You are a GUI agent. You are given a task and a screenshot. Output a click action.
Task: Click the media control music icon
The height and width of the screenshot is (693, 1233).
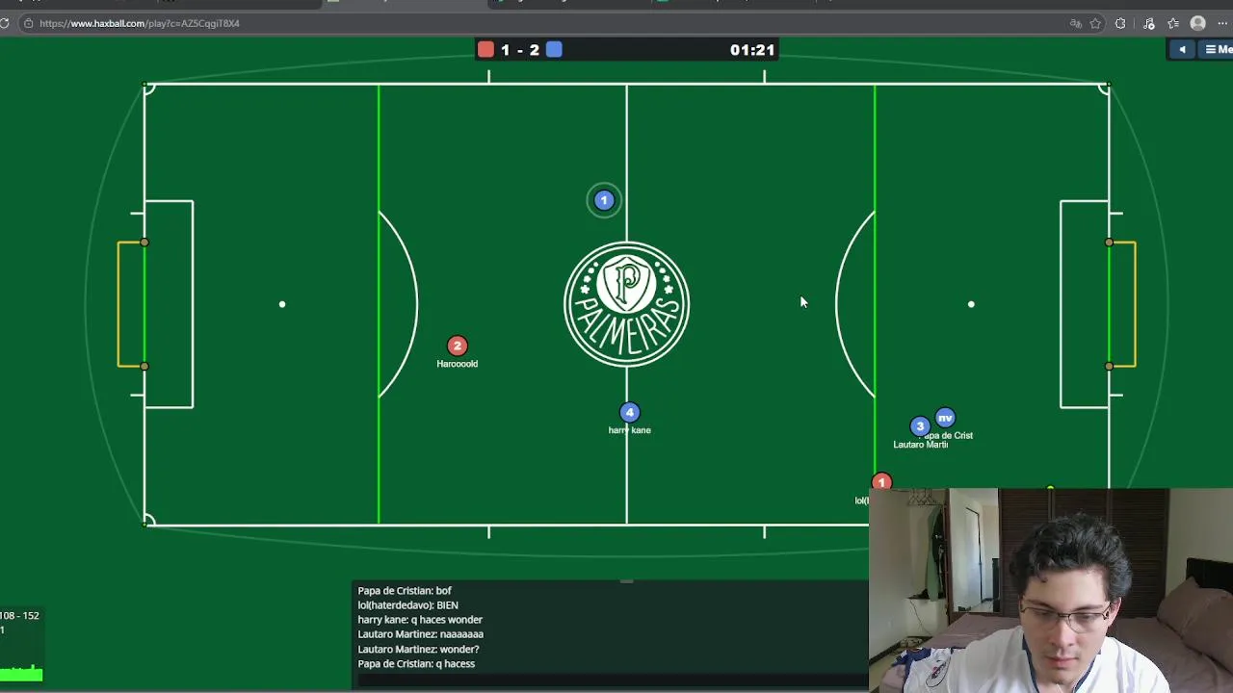tap(1149, 23)
